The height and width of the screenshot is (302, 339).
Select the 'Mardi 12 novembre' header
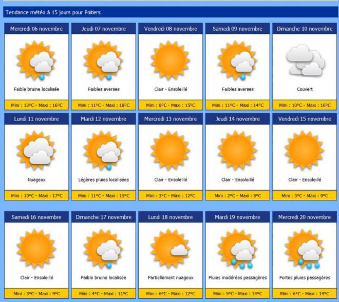104,119
